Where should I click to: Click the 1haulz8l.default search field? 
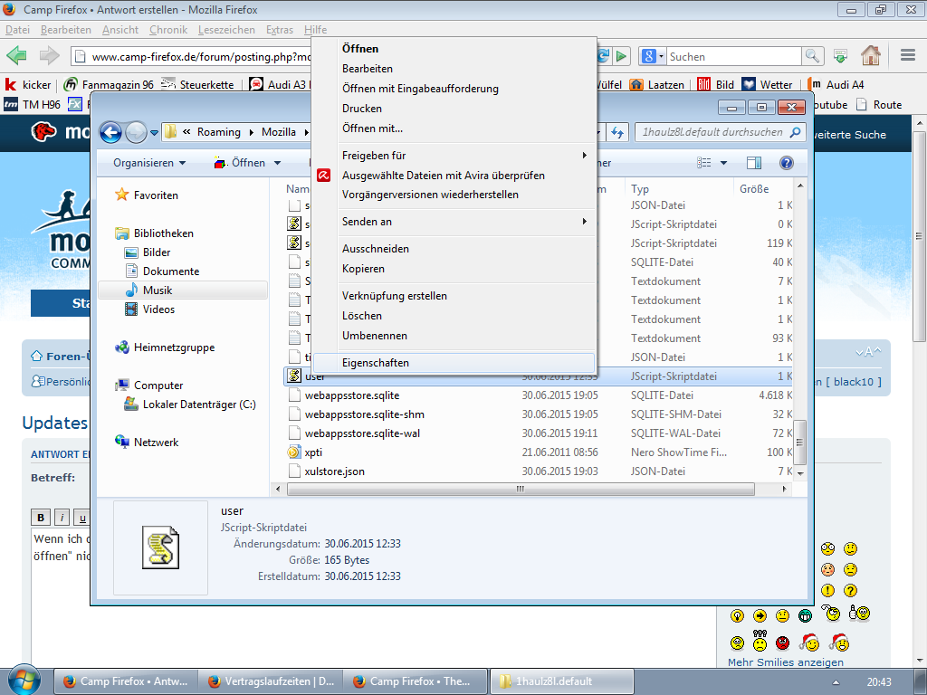(711, 132)
